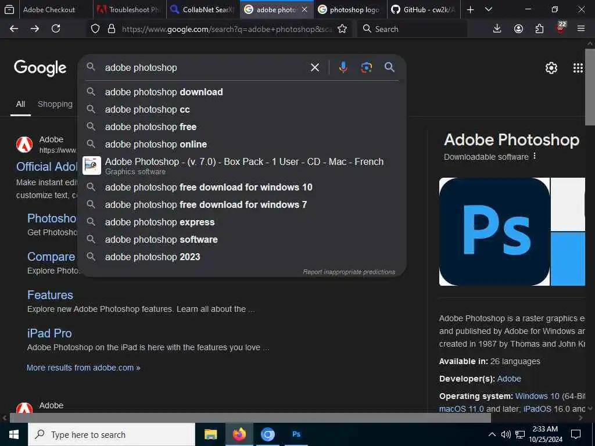Show hidden system tray icons chevron
The image size is (595, 446).
point(492,434)
